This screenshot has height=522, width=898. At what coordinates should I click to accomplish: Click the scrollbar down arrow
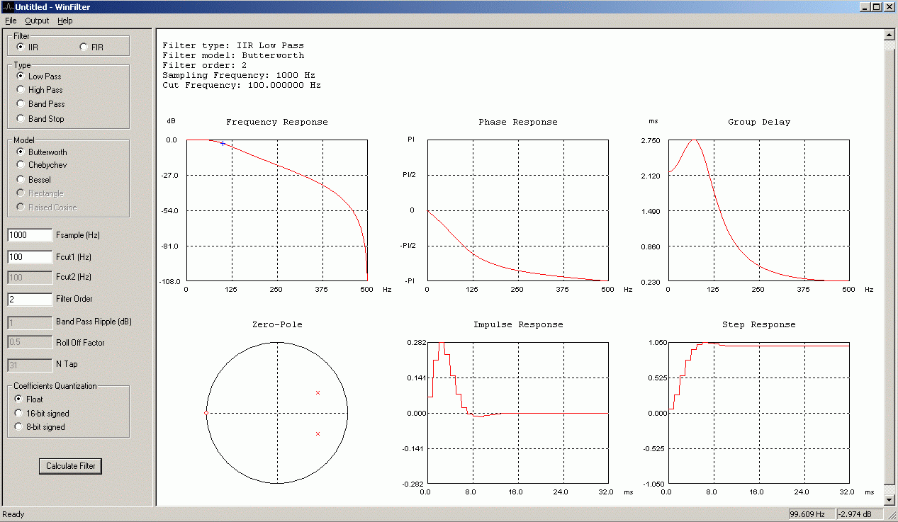889,500
